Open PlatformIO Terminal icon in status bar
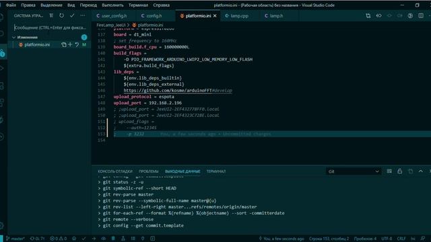 153,239
